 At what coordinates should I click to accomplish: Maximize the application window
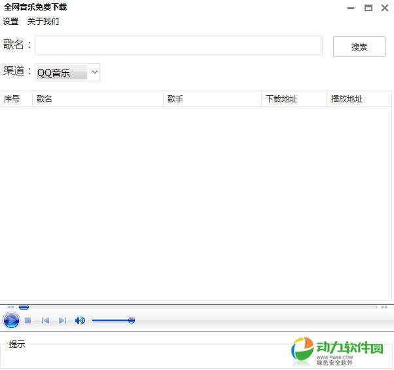(x=368, y=8)
